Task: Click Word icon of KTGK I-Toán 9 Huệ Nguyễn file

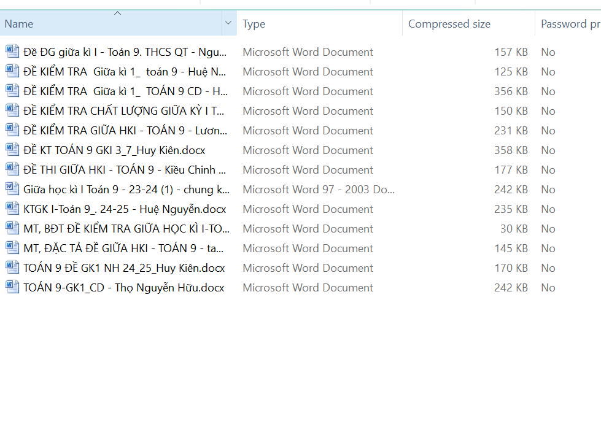Action: point(12,209)
